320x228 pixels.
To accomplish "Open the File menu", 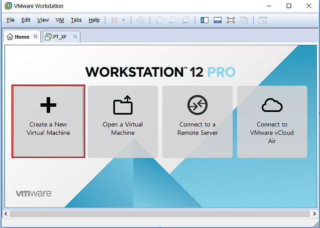I will [x=10, y=20].
